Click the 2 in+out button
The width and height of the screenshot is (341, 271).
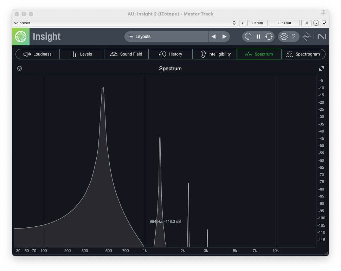(x=284, y=23)
